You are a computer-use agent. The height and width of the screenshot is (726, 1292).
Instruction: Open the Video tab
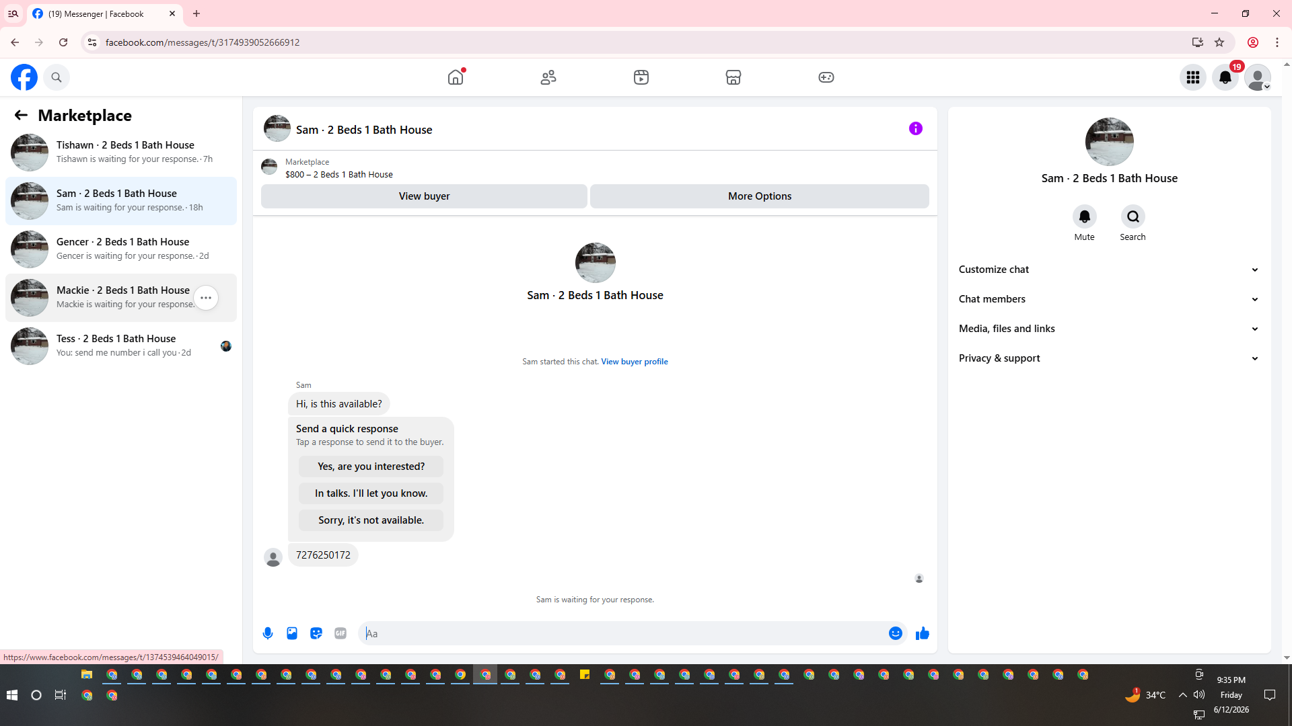[641, 77]
